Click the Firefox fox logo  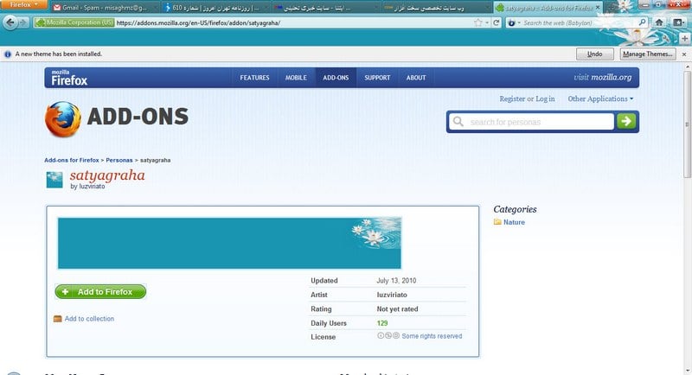pos(61,118)
